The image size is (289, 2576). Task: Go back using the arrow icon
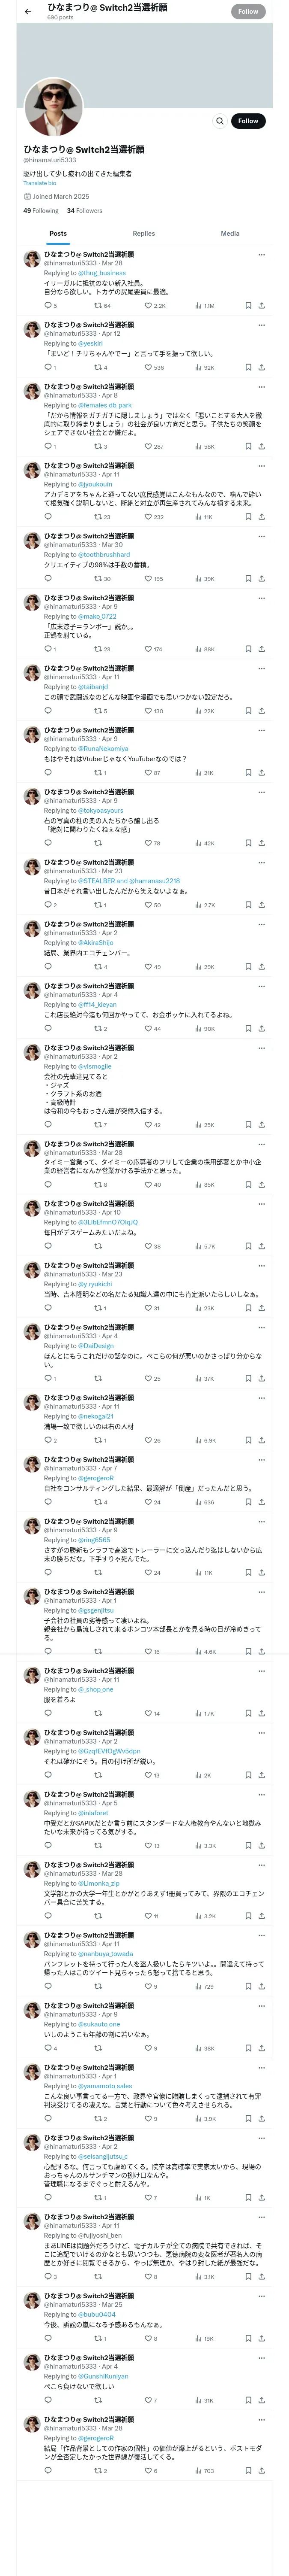click(28, 12)
